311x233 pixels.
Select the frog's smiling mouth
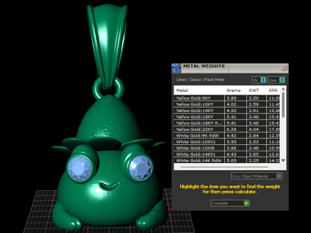[109, 186]
